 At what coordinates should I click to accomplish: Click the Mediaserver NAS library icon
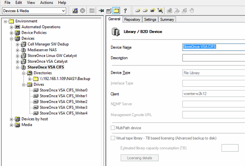tap(23, 50)
